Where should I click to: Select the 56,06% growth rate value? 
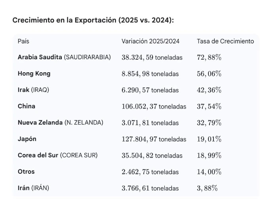pyautogui.click(x=209, y=74)
